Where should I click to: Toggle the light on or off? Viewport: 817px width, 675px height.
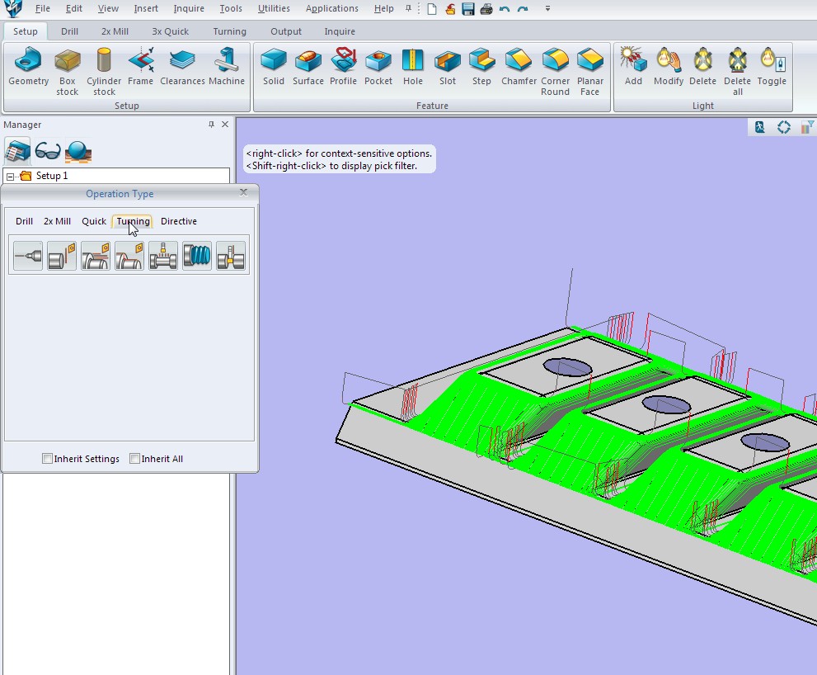coord(772,68)
